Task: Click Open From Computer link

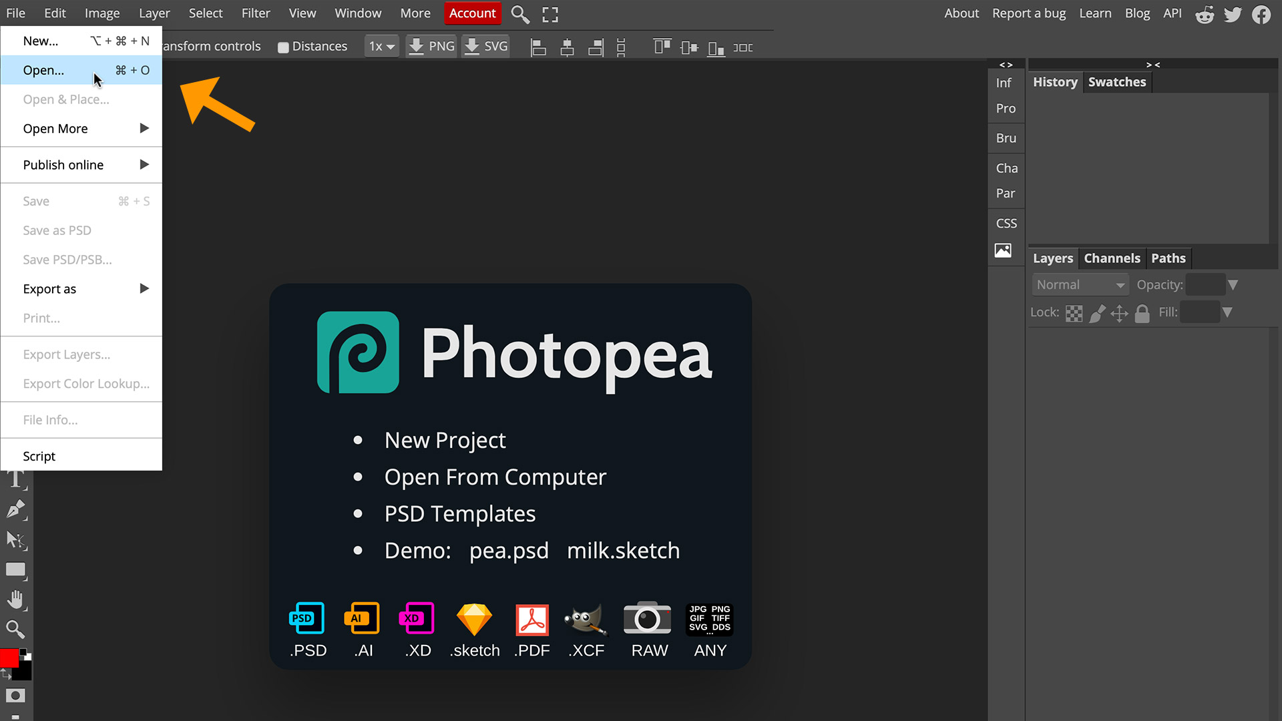Action: click(x=495, y=477)
